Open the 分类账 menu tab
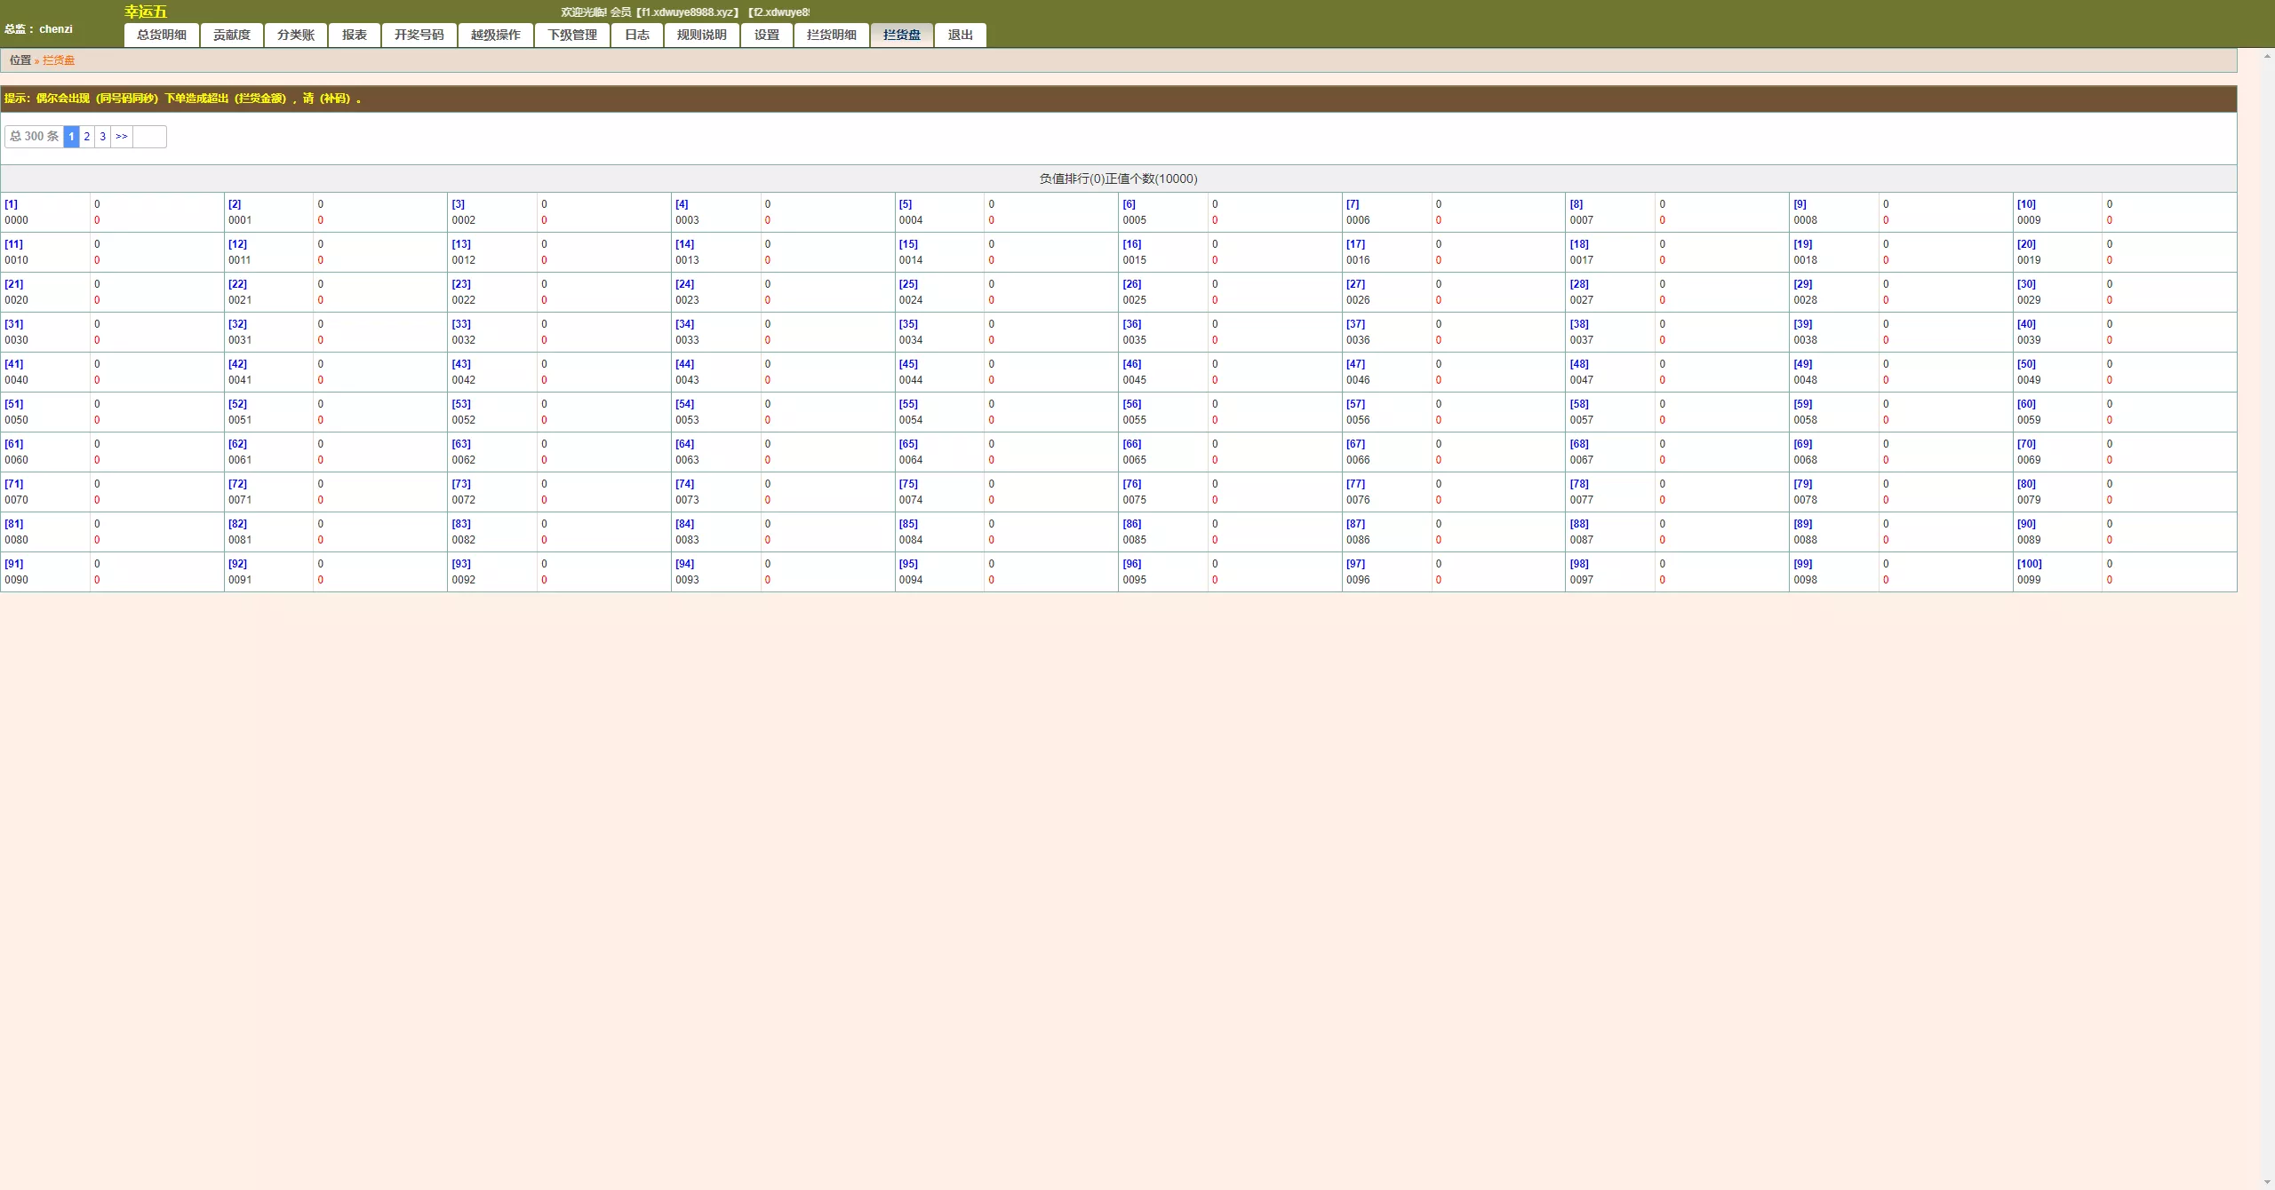The height and width of the screenshot is (1190, 2275). [295, 35]
